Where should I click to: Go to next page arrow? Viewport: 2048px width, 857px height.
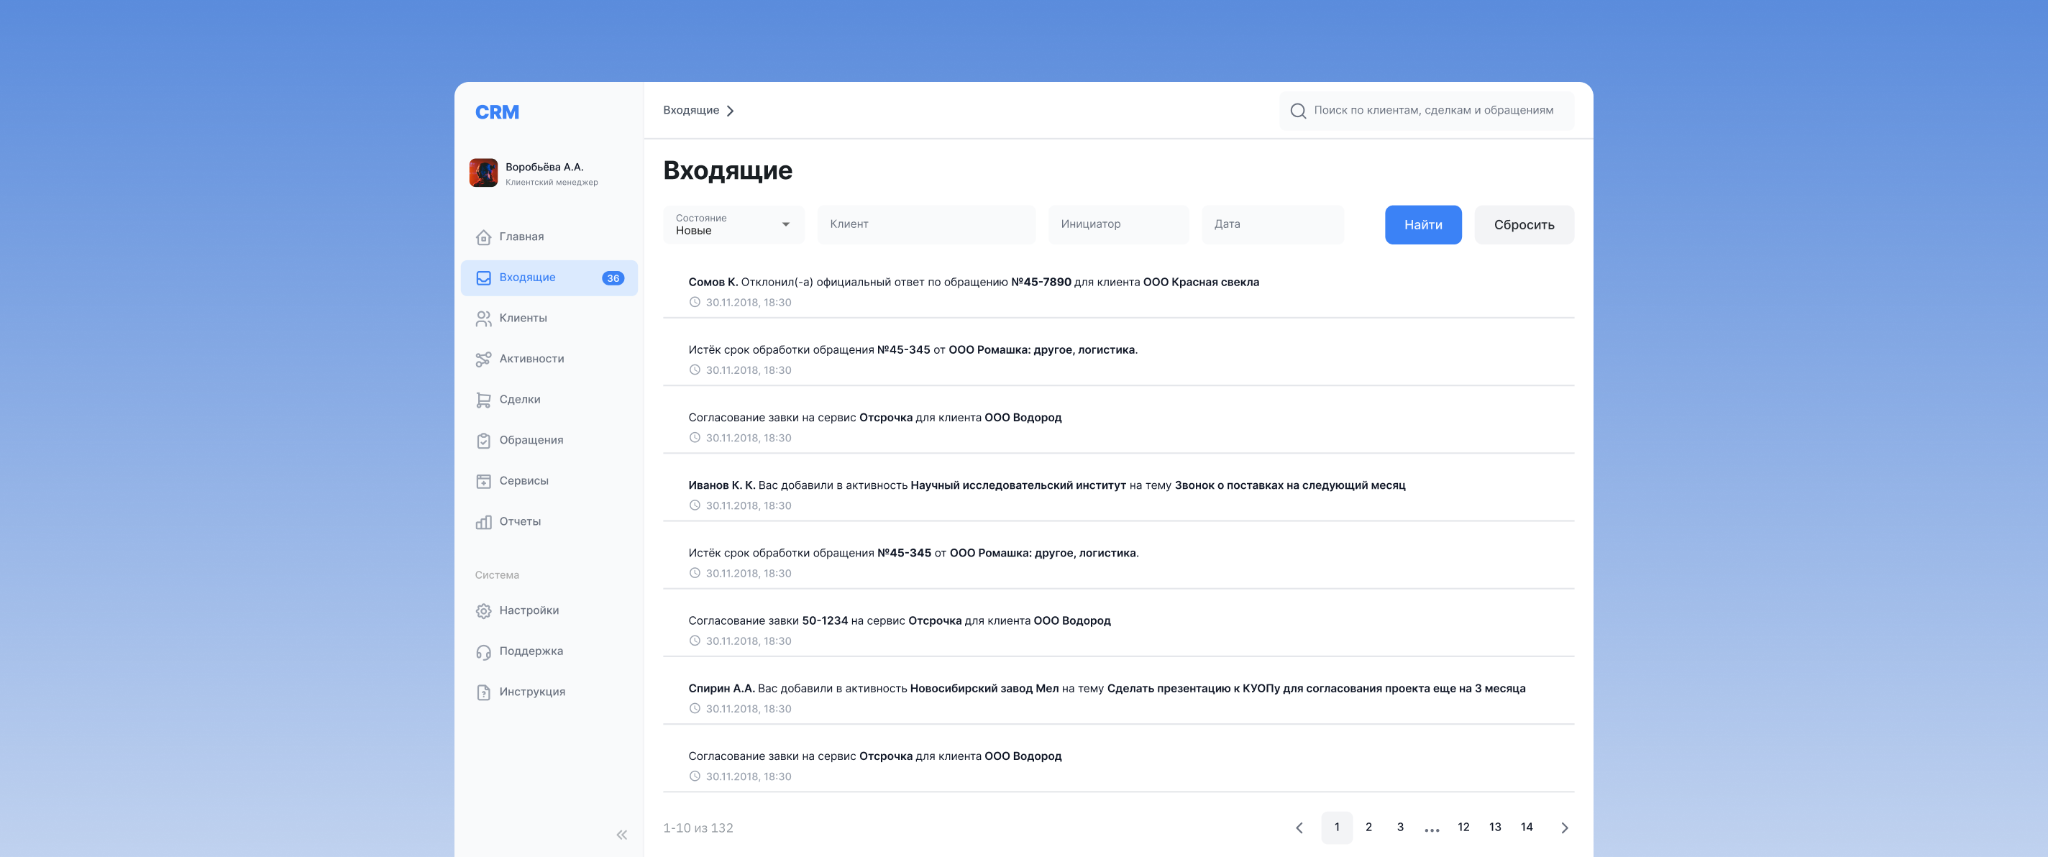[x=1564, y=828]
